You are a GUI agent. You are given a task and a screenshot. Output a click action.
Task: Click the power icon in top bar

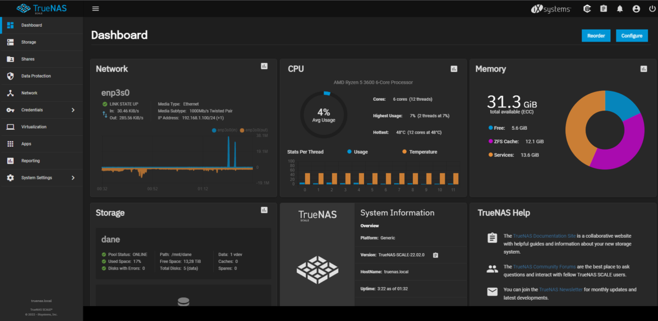pos(651,9)
